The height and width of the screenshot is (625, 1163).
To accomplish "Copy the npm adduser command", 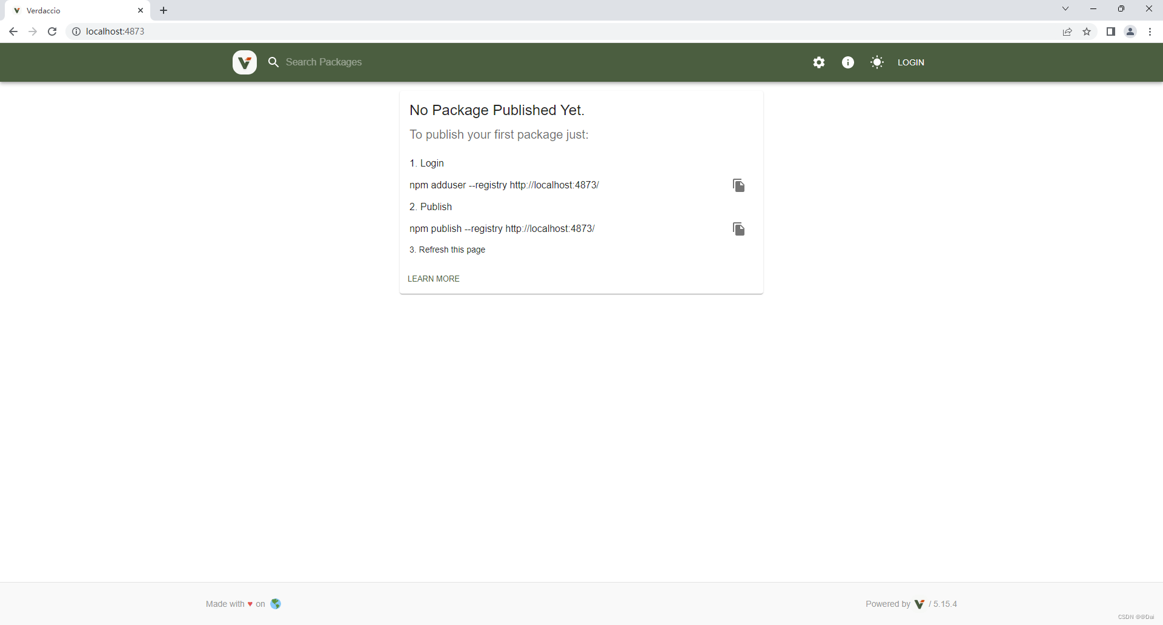I will [738, 185].
